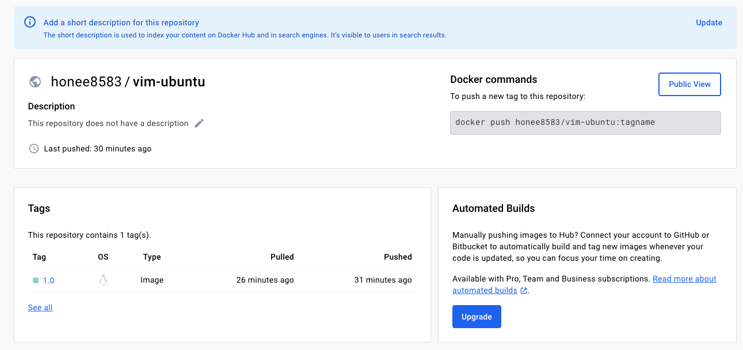This screenshot has width=743, height=350.
Task: Click the docker push command box
Action: 585,123
